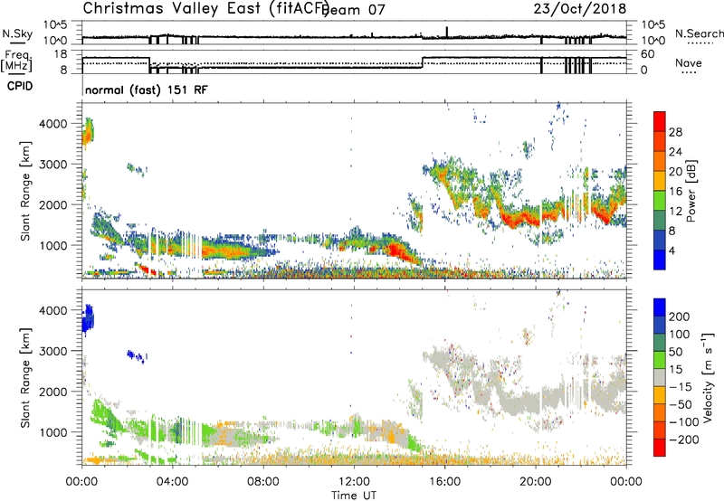Click the '16:00' time tick label
This screenshot has height=501, width=724.
444,482
